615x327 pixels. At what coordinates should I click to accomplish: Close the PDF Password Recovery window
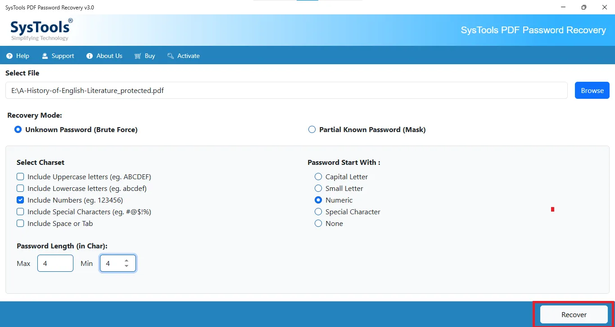[x=604, y=7]
